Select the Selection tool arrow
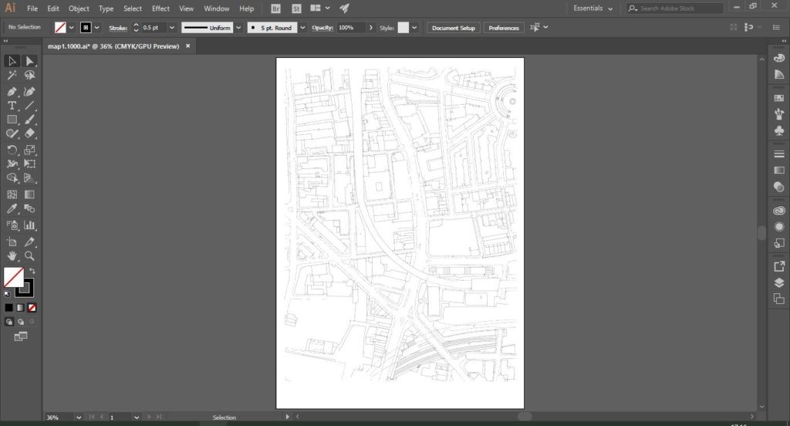This screenshot has width=790, height=426. pyautogui.click(x=12, y=61)
